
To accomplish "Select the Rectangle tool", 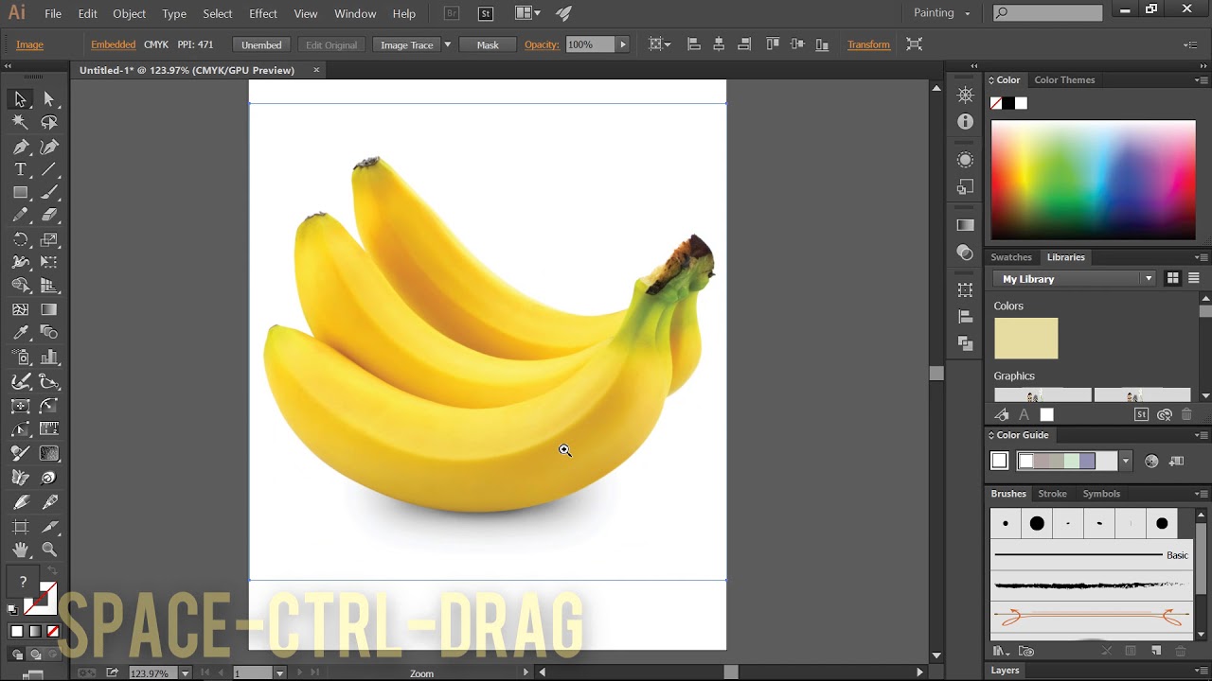I will tap(20, 193).
